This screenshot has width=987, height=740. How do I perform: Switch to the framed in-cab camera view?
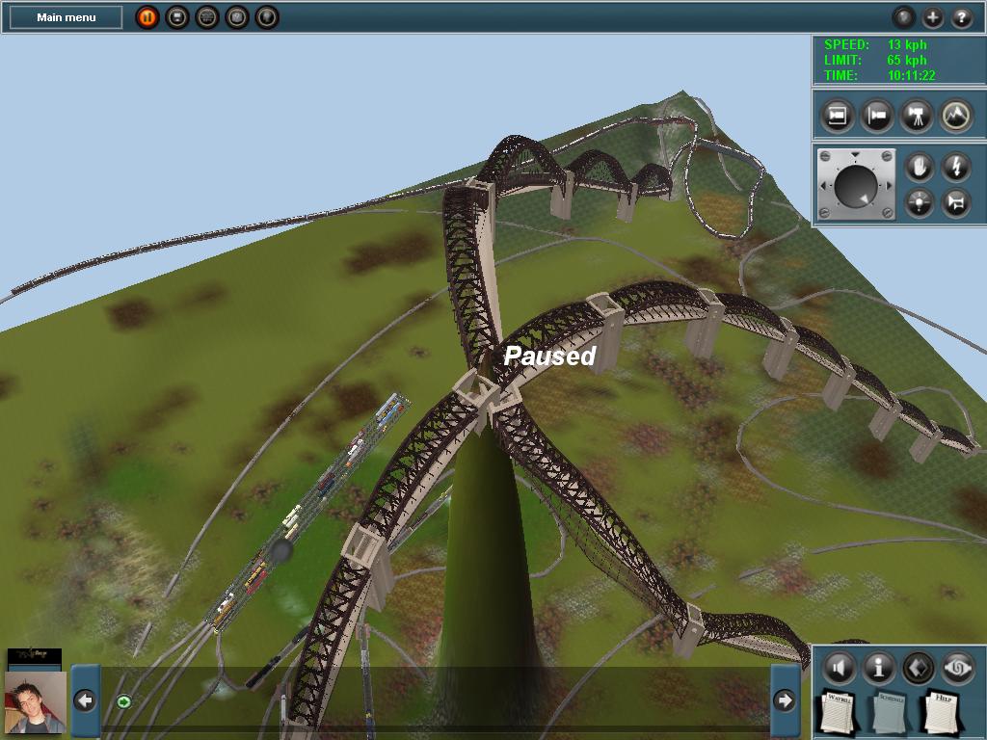[838, 116]
